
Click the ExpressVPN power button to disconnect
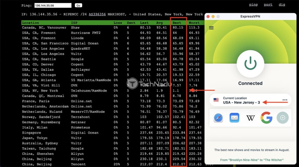click(250, 64)
